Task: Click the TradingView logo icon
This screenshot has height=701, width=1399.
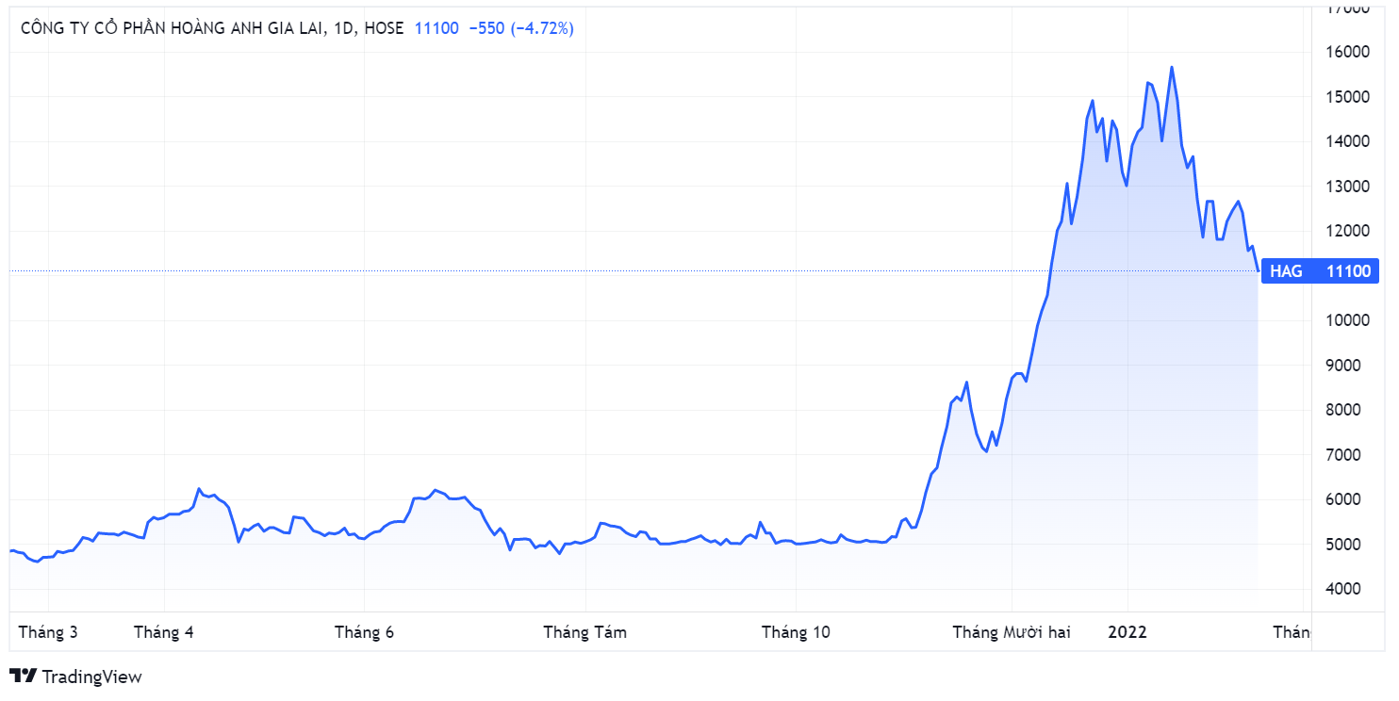Action: pyautogui.click(x=23, y=676)
